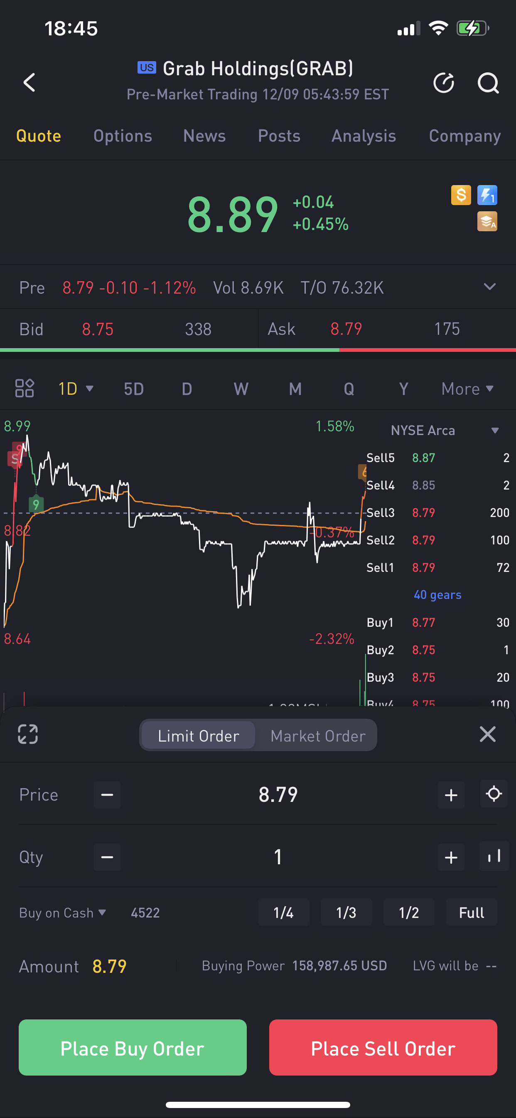The image size is (516, 1118).
Task: Switch chart to yearly Y timeframe
Action: tap(403, 389)
